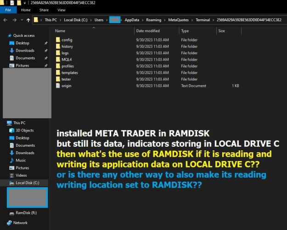
Task: Sort by Size column header
Action: coord(221,31)
